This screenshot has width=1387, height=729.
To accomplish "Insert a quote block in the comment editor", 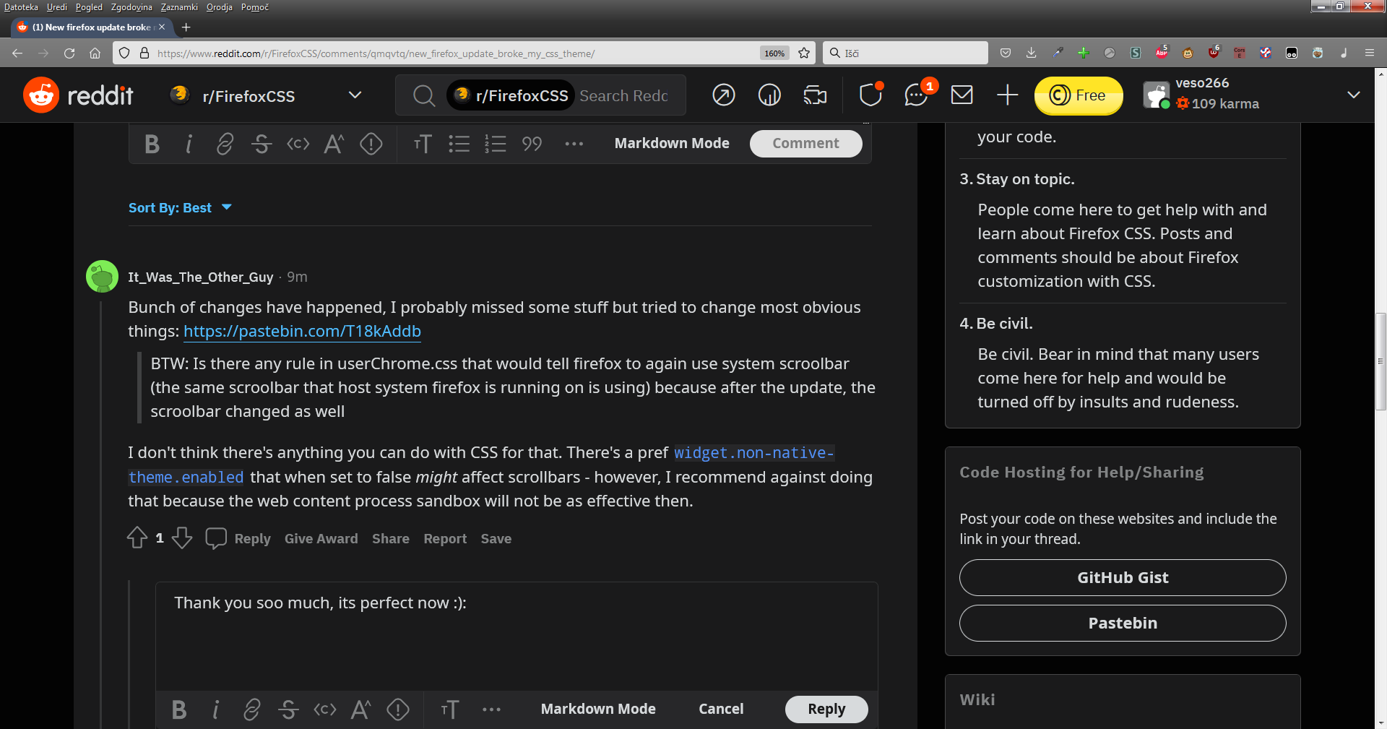I will pos(532,143).
